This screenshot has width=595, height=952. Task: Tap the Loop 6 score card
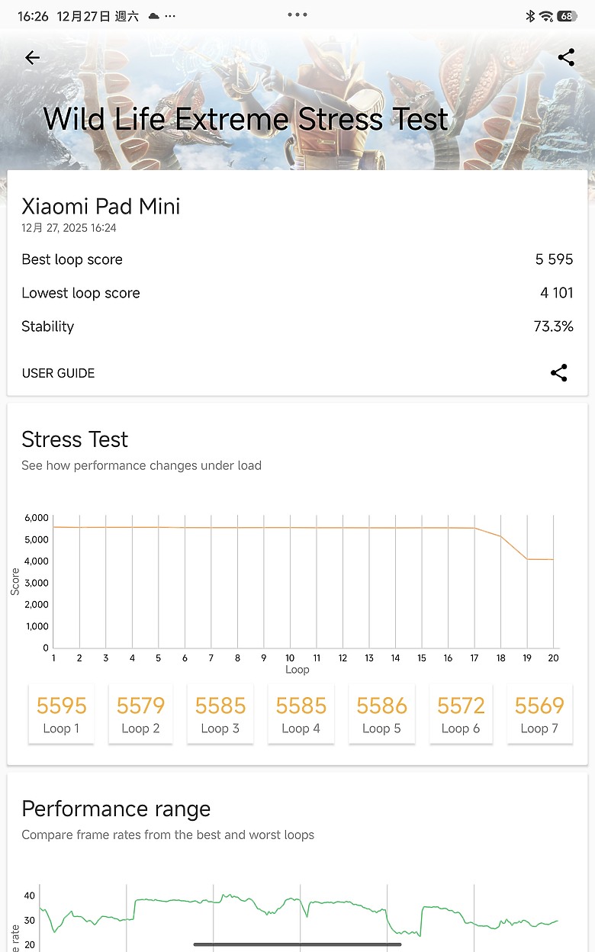coord(461,712)
